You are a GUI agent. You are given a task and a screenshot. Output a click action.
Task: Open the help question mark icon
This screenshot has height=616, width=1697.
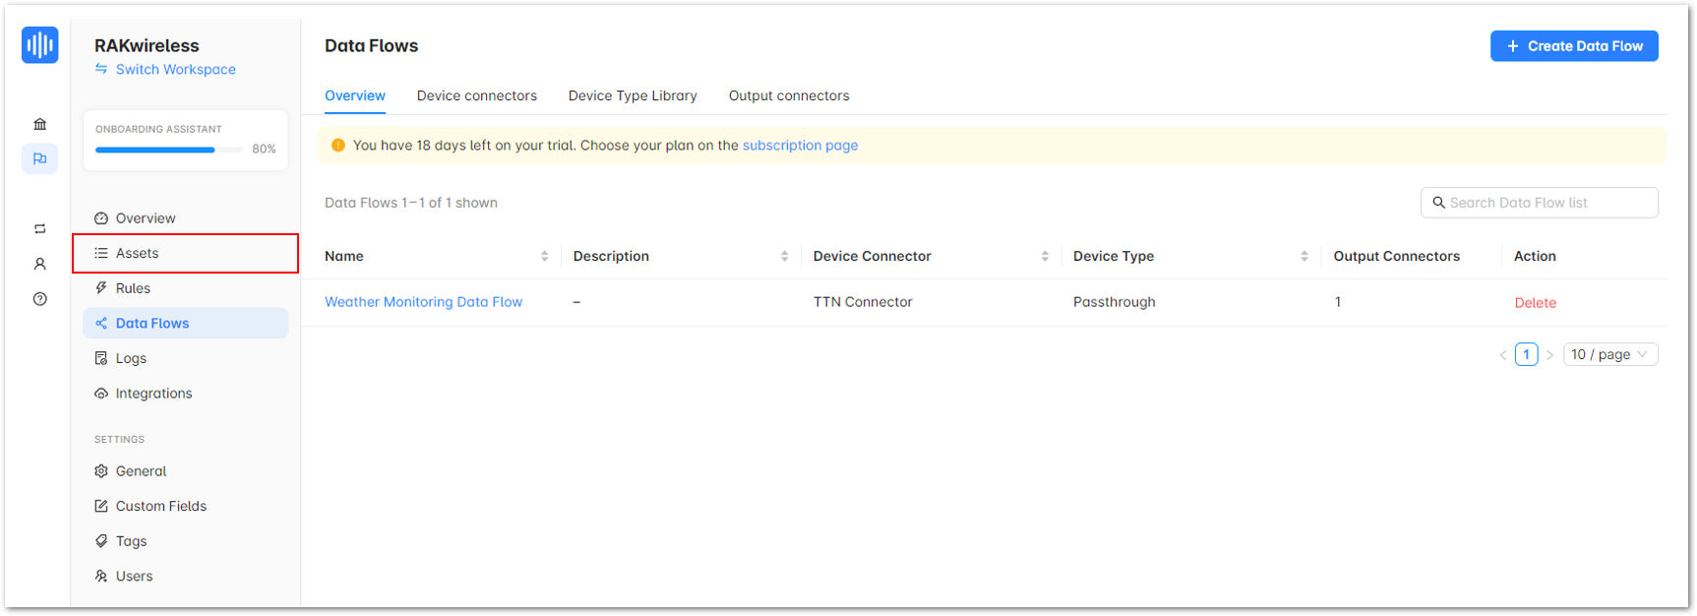tap(39, 299)
